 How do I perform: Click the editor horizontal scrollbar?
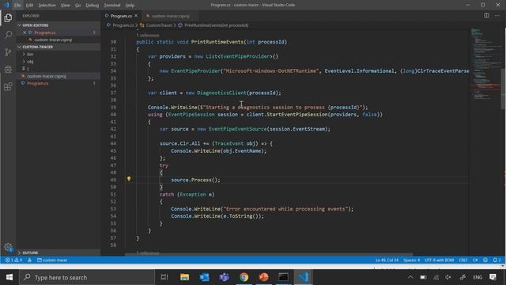[x=269, y=254]
